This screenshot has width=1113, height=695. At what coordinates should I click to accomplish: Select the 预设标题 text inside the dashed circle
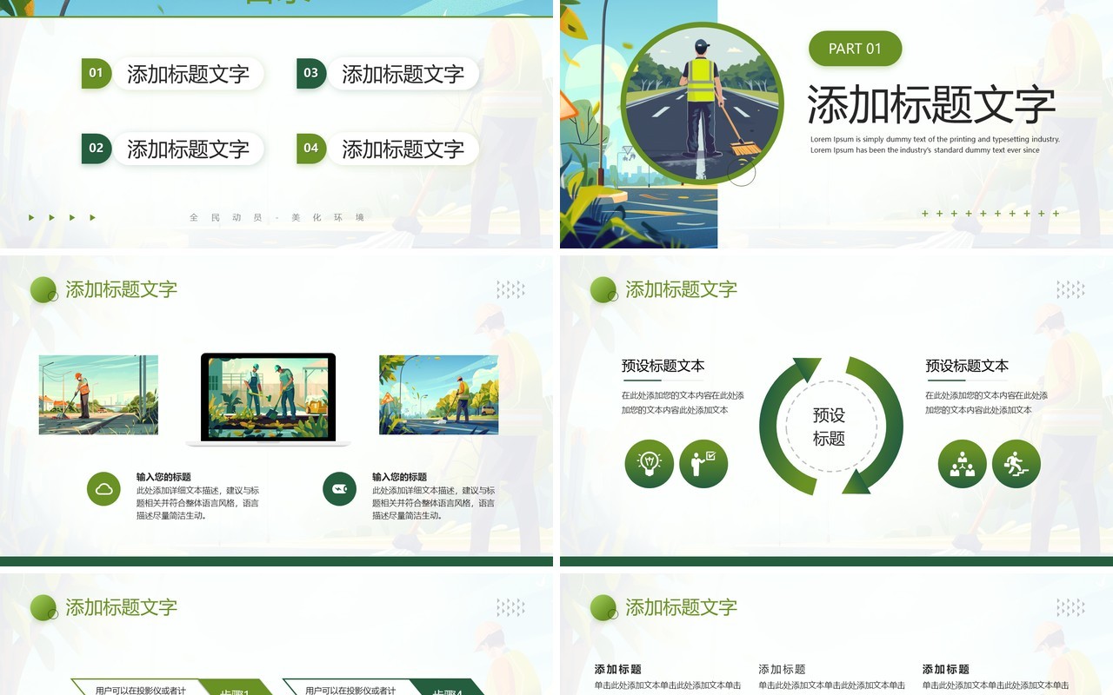(x=829, y=427)
